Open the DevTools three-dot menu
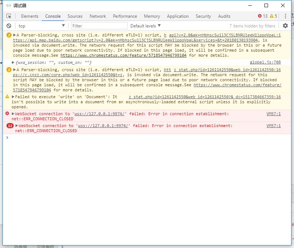The width and height of the screenshot is (294, 248). (x=285, y=16)
